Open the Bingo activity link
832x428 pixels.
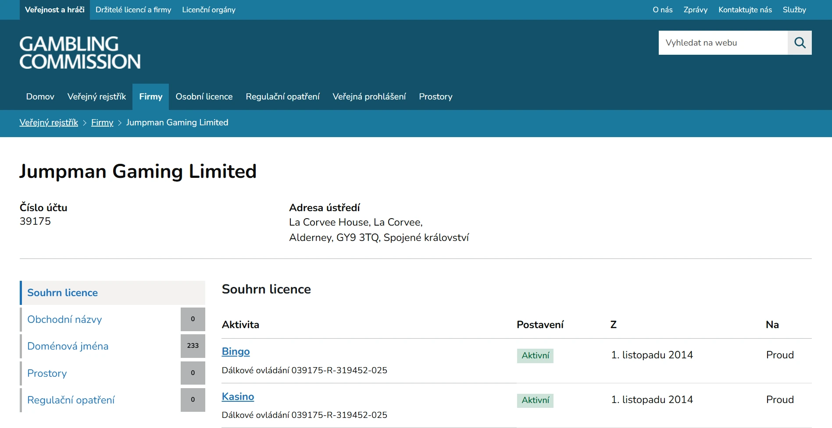236,351
